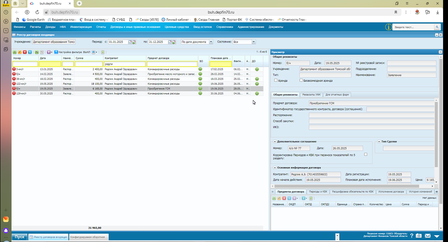Collapse the Дополнительное соглашение section
The width and height of the screenshot is (448, 242).
[x=275, y=142]
